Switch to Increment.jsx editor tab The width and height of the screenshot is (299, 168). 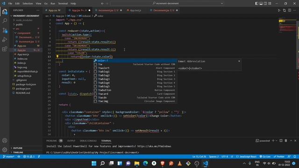(x=108, y=10)
